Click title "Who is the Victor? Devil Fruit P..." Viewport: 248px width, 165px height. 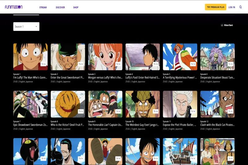[x=67, y=125]
